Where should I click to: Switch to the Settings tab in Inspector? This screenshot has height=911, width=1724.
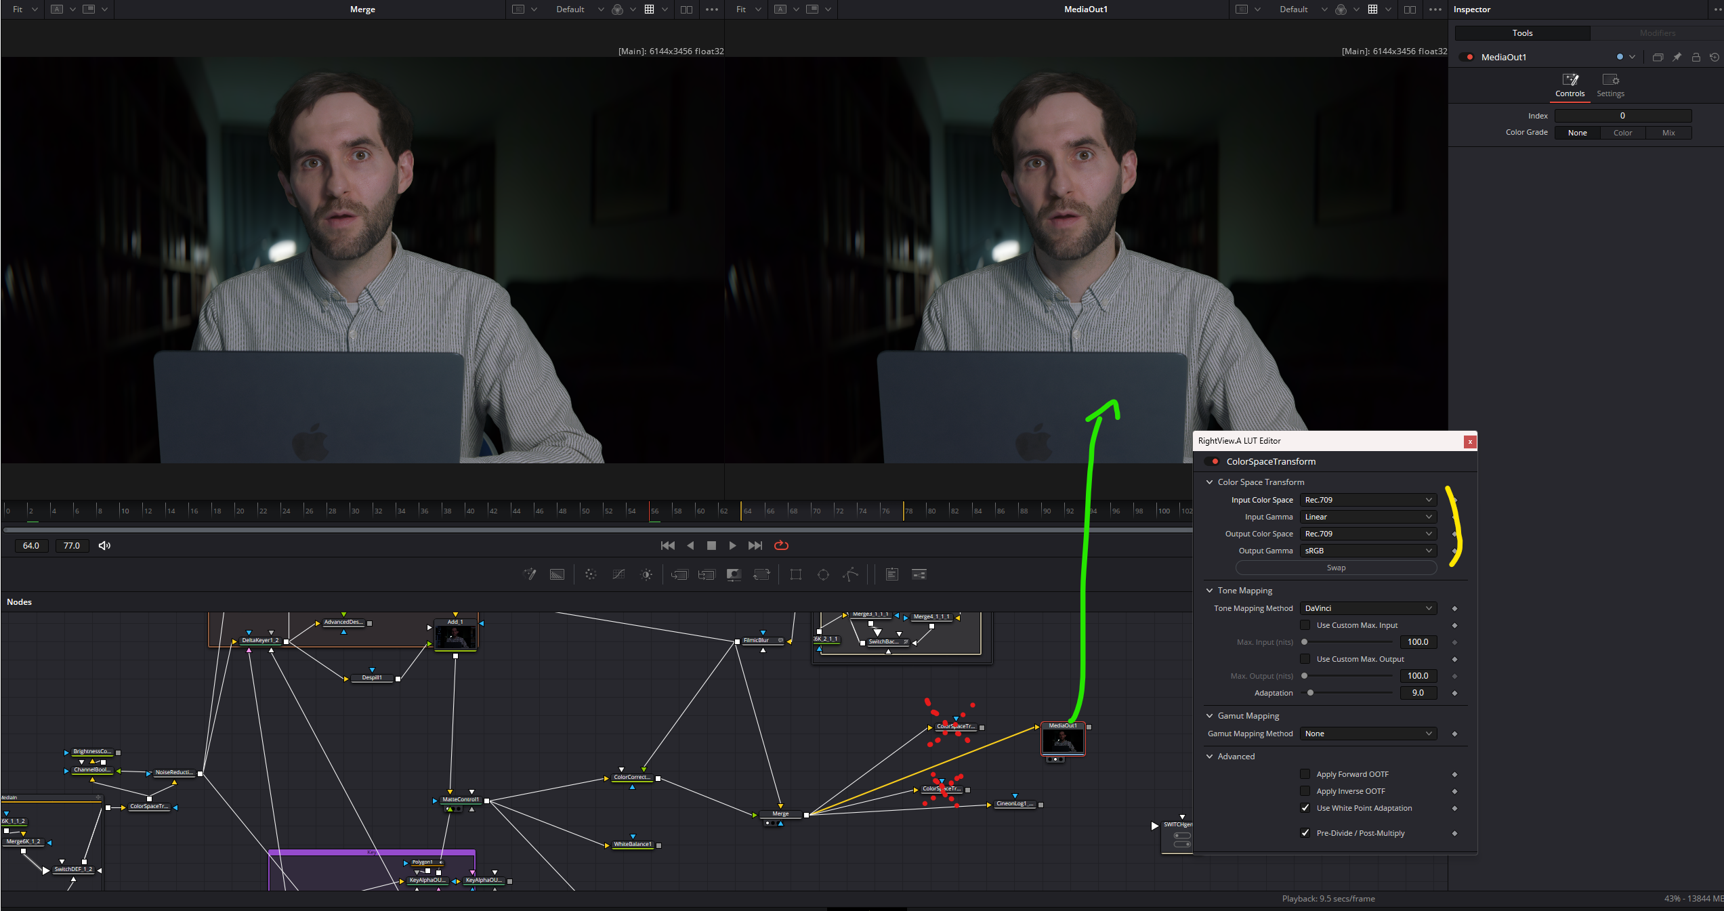pos(1610,85)
